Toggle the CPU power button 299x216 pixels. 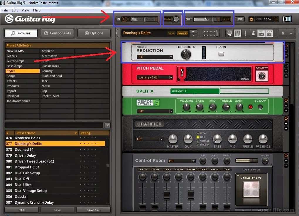click(251, 19)
